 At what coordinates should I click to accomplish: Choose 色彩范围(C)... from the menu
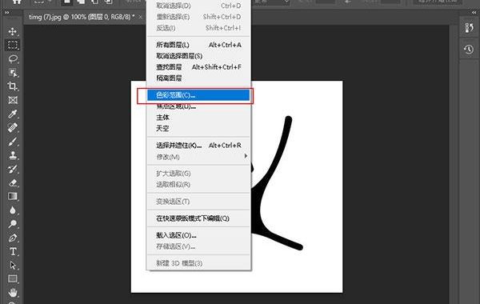tap(198, 95)
